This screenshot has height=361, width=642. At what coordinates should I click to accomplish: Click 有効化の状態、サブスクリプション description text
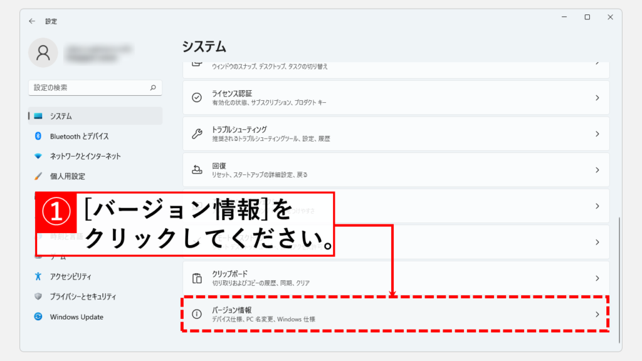pos(269,103)
